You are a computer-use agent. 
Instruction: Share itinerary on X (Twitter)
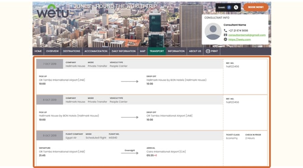236,7
